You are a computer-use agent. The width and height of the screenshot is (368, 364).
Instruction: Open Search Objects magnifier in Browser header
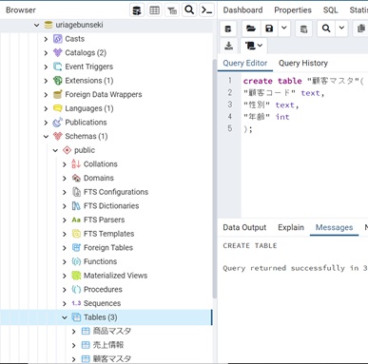[x=189, y=10]
